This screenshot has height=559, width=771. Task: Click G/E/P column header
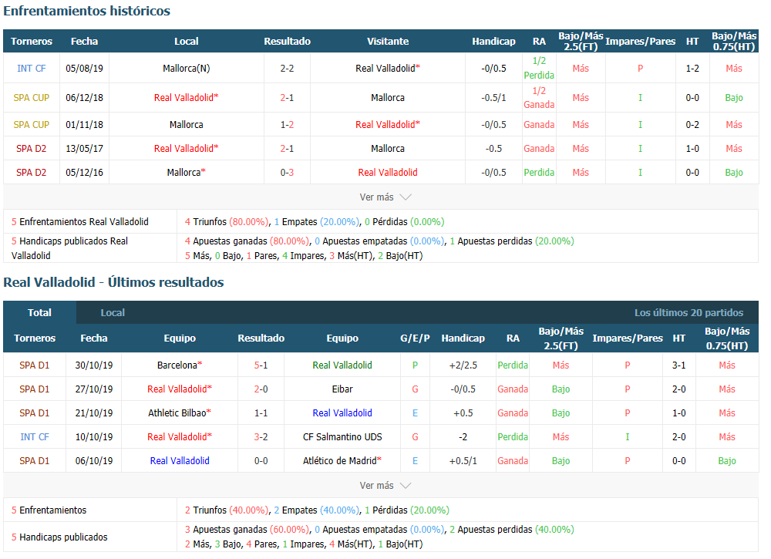(x=415, y=338)
